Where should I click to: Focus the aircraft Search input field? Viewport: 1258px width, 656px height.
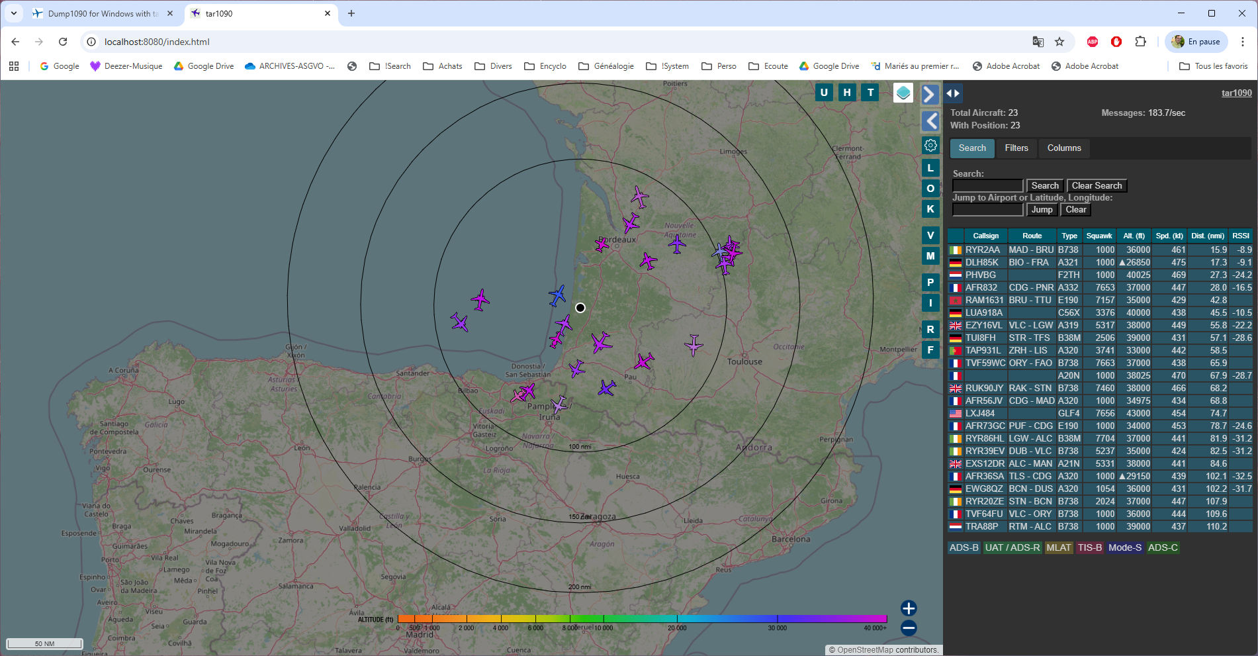coord(988,186)
